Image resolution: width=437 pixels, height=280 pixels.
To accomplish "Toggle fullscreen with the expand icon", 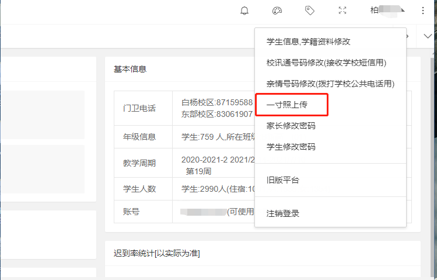I will [342, 11].
